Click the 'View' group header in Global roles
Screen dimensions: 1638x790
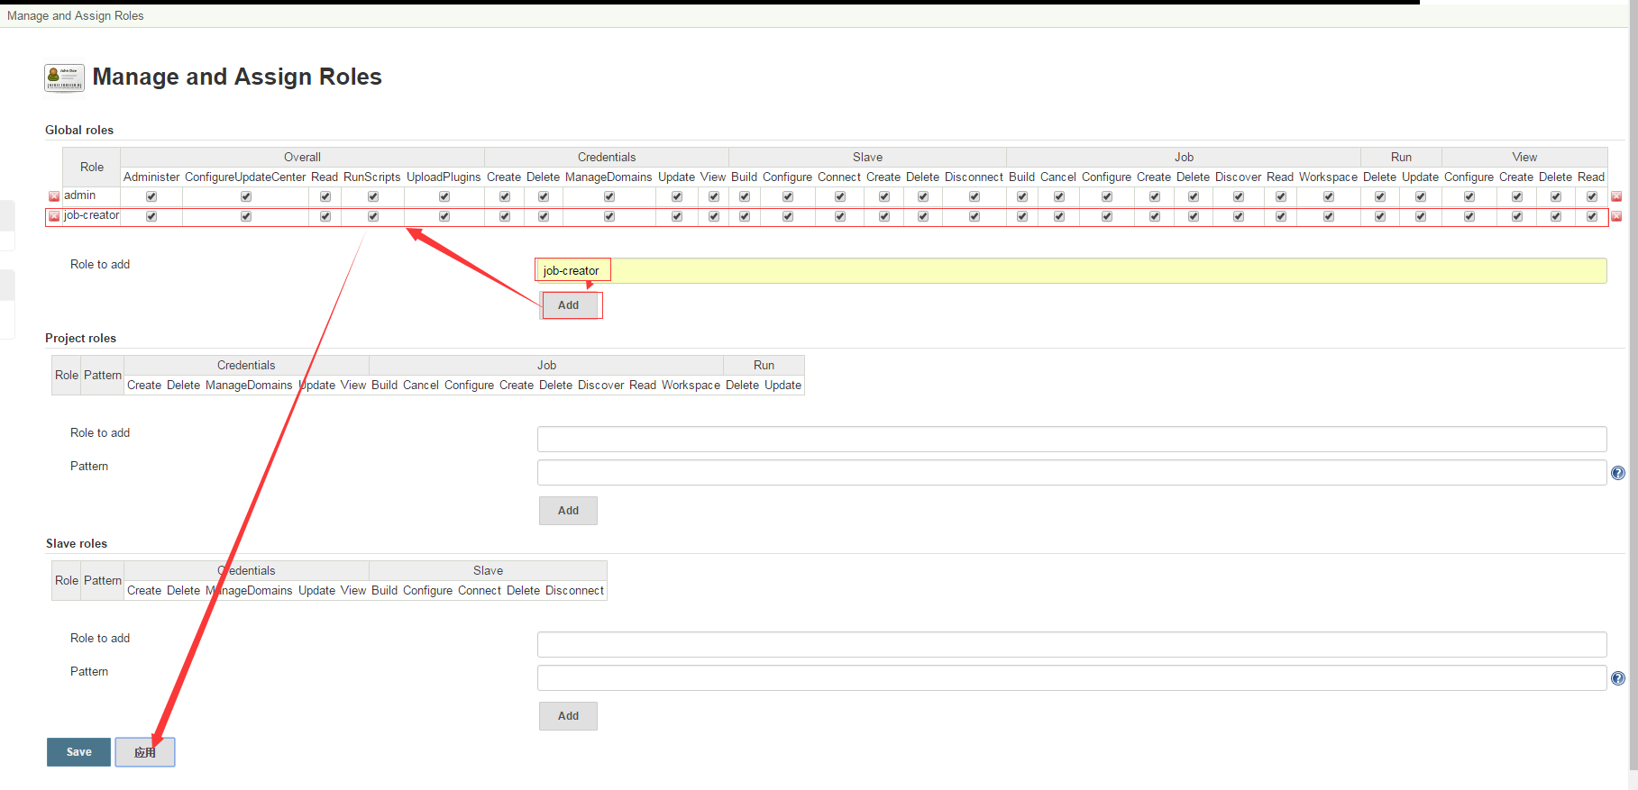pos(1524,158)
